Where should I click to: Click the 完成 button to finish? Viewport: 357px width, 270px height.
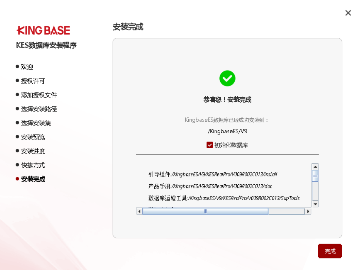tap(329, 251)
